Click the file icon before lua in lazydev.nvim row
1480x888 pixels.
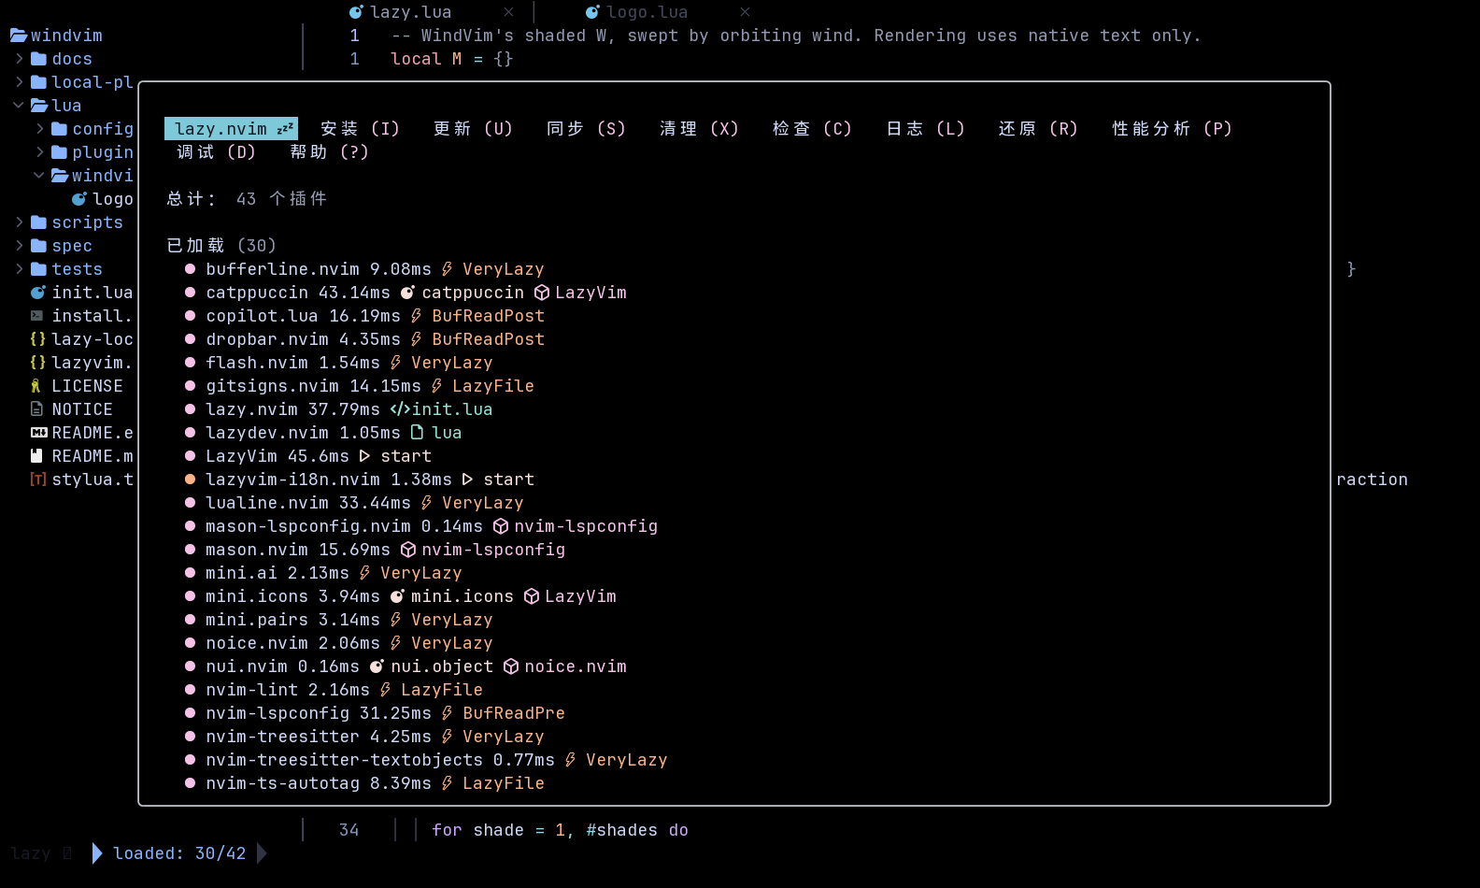pyautogui.click(x=417, y=433)
